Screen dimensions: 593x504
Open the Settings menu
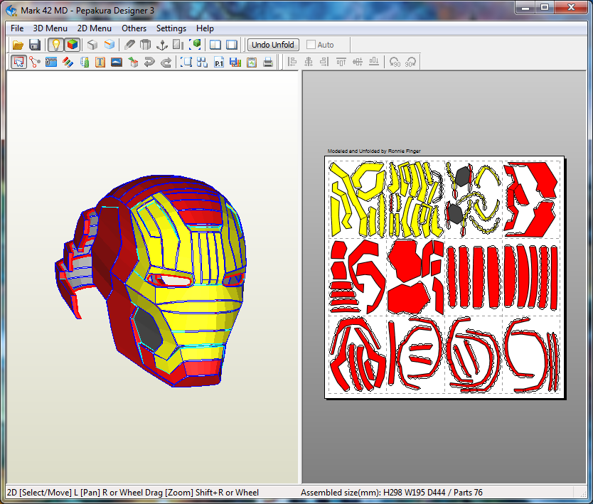tap(171, 28)
